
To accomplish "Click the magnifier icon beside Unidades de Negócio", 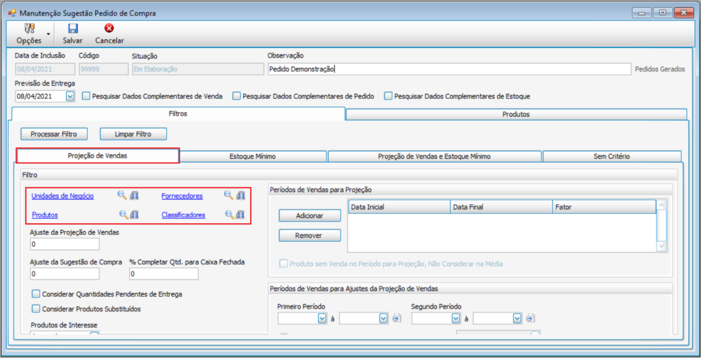I will point(122,195).
